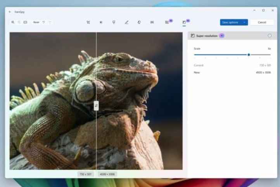
Task: Open the second-to-last AI tool in the toolbar
Action: 167,22
